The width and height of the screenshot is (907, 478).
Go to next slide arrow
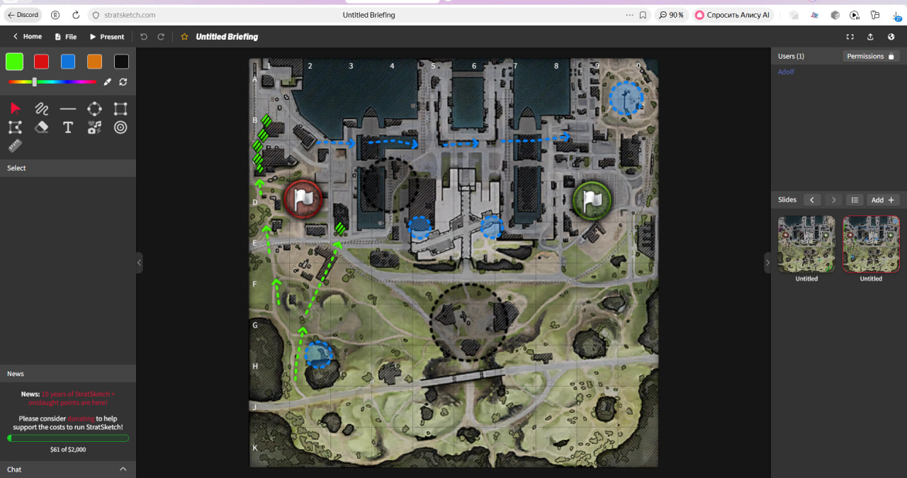[x=834, y=200]
